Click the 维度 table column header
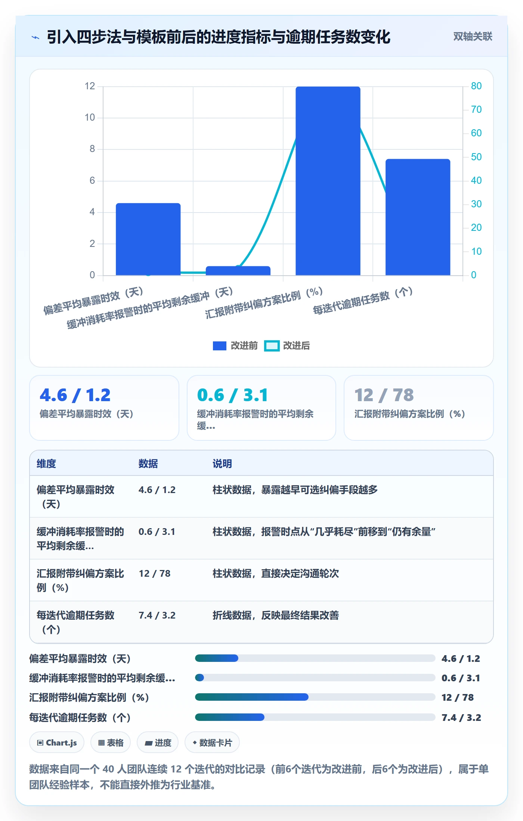This screenshot has width=523, height=821. point(46,464)
